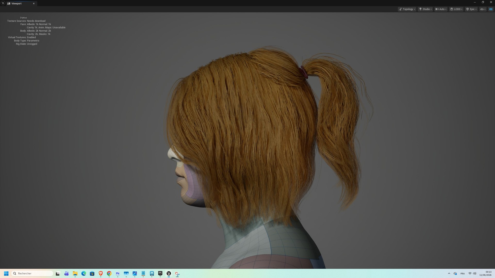Open the clock and date panel
495x278 pixels.
(485, 273)
